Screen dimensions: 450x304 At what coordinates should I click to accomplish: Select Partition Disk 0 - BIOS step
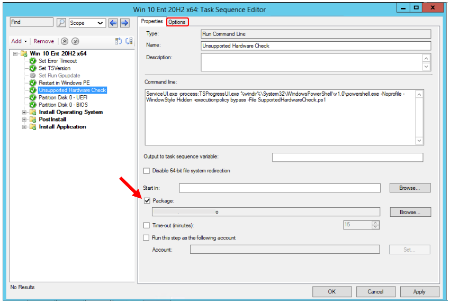tap(63, 105)
